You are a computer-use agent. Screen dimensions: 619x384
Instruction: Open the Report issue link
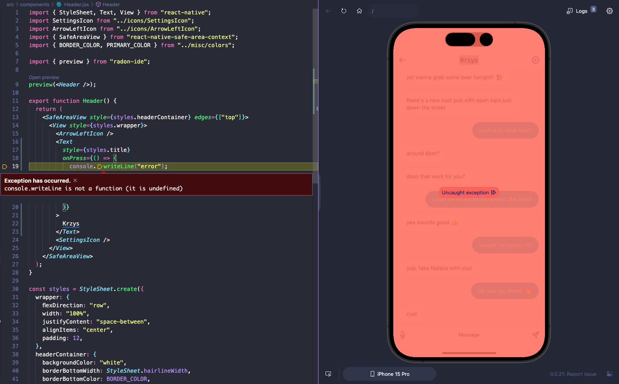click(573, 374)
